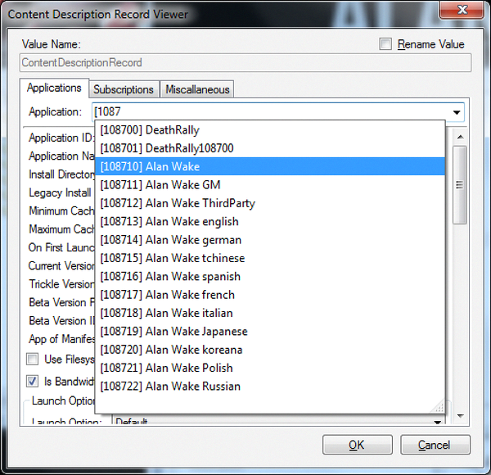Screen dimensions: 491x475
Task: Click the scroll up arrow of panel scrollbar
Action: tap(460, 136)
